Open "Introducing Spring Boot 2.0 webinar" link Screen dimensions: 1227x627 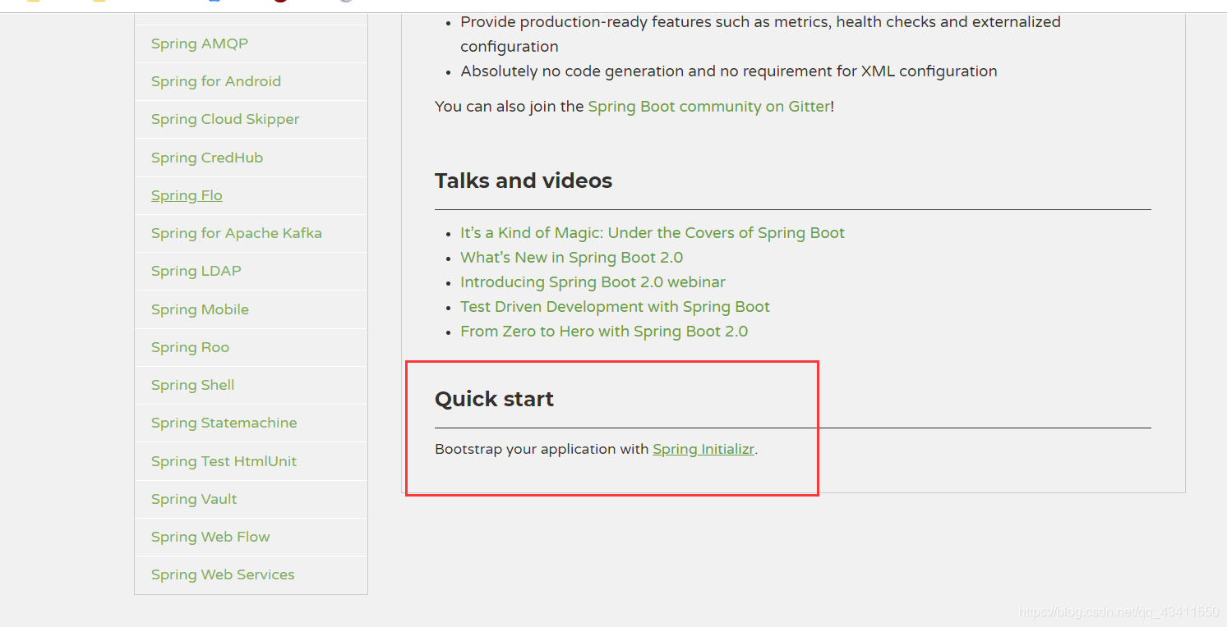(x=593, y=282)
